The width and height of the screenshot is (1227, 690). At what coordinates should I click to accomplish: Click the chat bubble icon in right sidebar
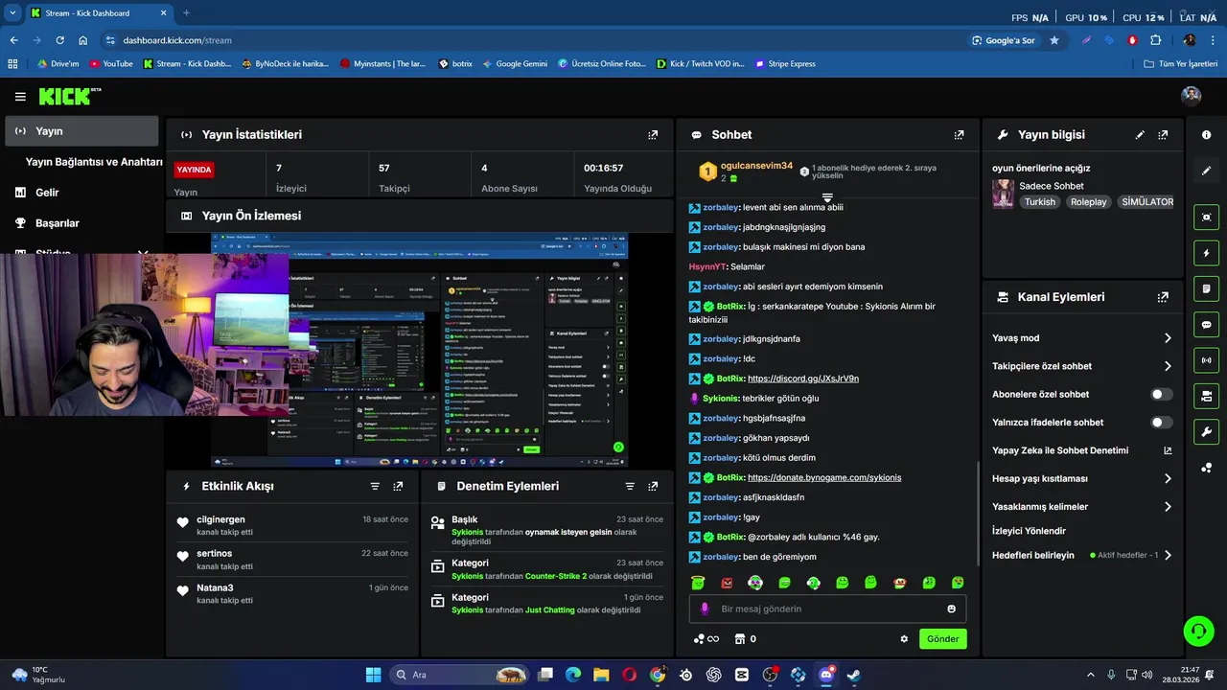[1206, 324]
